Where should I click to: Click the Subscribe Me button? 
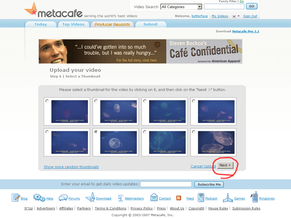point(209,184)
